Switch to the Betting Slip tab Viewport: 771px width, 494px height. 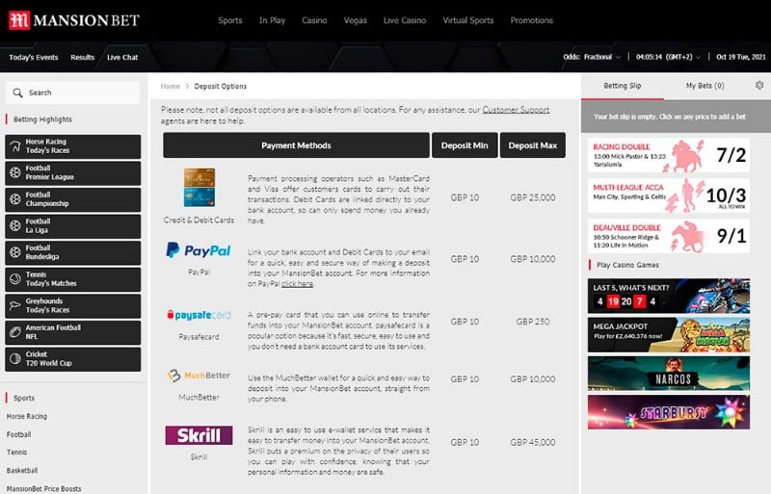pos(623,86)
